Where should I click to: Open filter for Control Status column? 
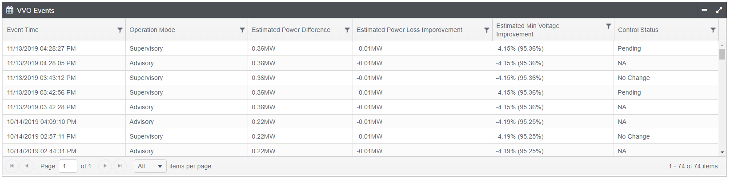click(713, 30)
